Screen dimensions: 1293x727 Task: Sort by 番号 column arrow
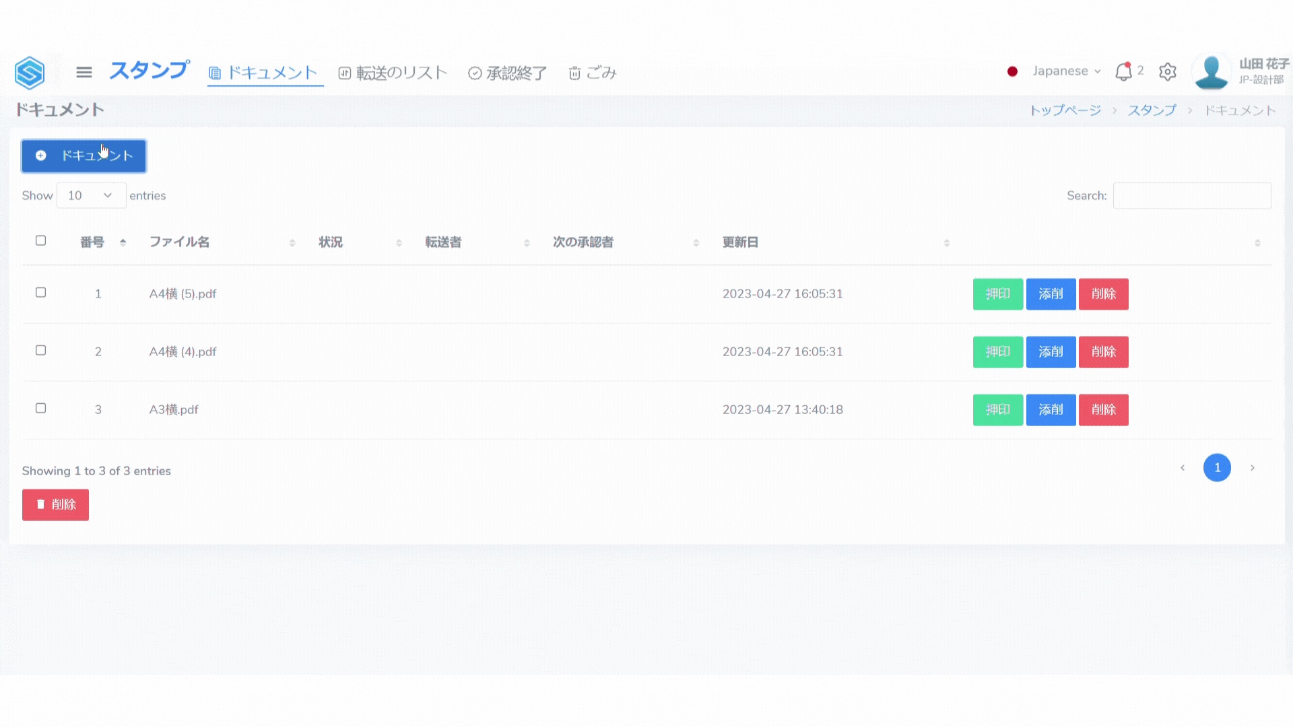coord(123,242)
